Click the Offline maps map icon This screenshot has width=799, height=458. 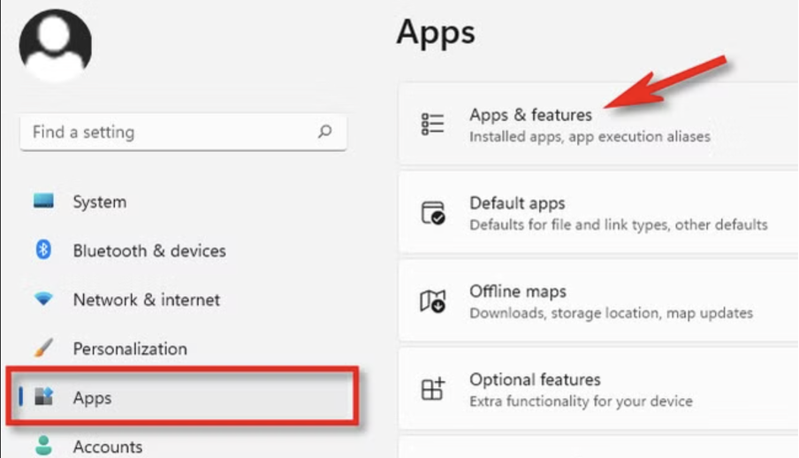(432, 302)
